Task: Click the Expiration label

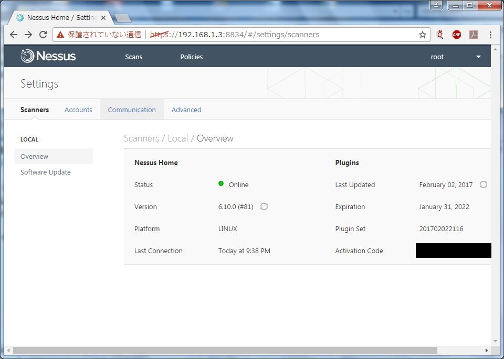Action: (x=350, y=207)
